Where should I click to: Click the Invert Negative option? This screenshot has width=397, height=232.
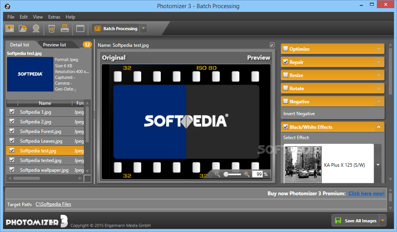point(299,114)
